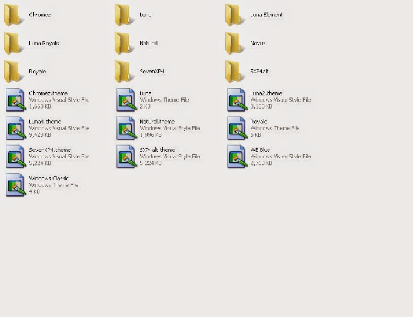
Task: Click the 'Natural.theme' file name
Action: coord(157,122)
